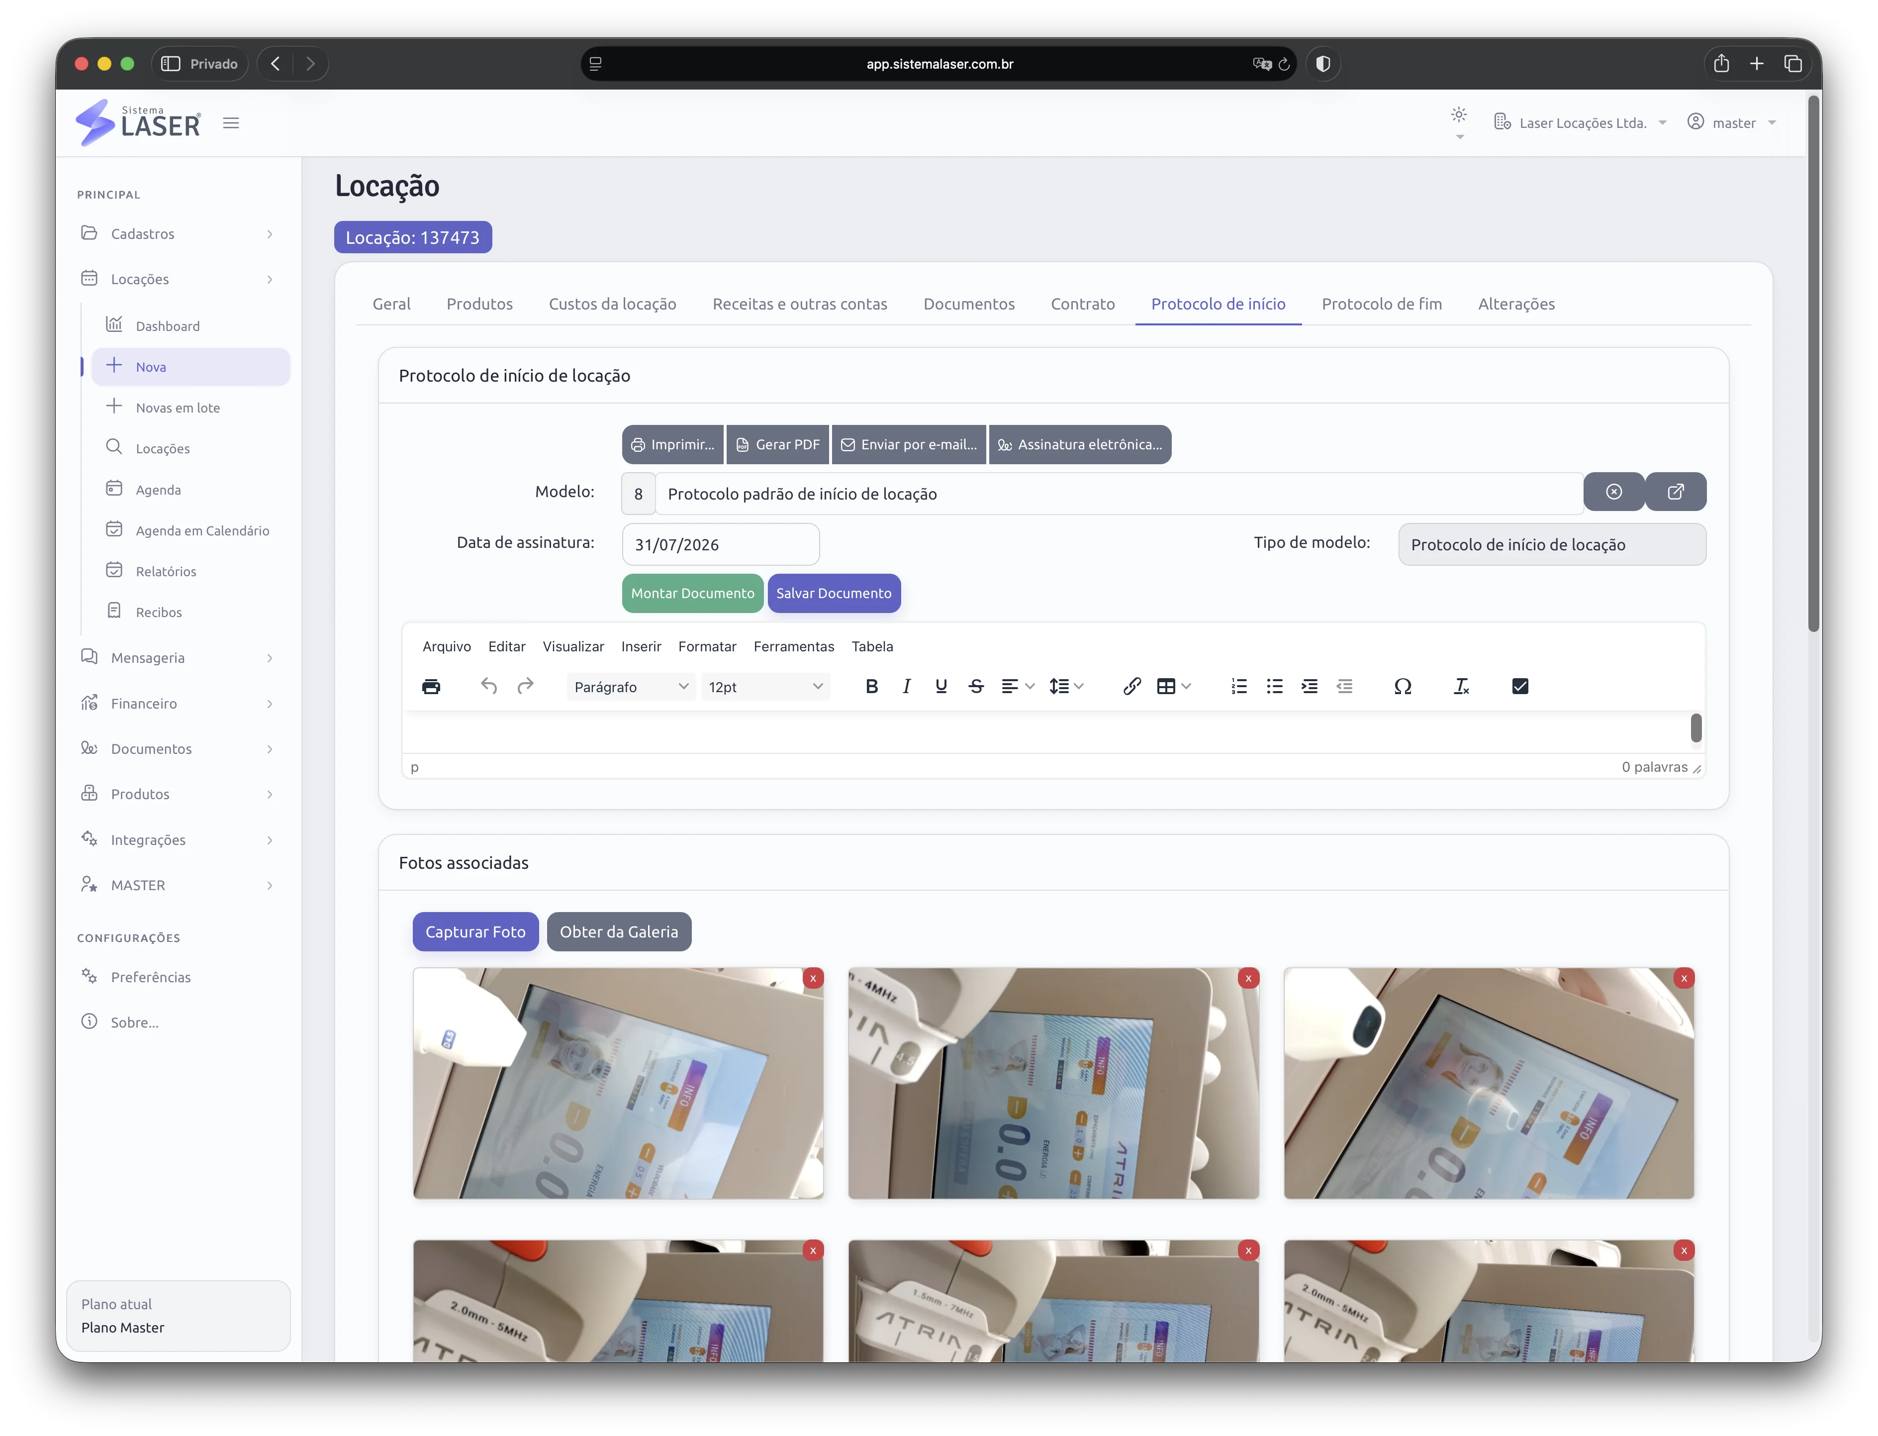Click the Data de assinatura date field

(x=721, y=544)
